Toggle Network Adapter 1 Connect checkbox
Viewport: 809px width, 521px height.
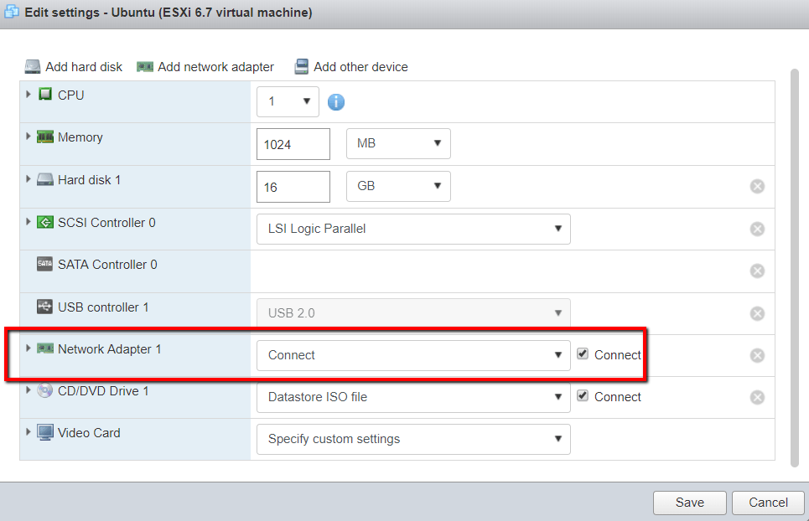coord(583,354)
